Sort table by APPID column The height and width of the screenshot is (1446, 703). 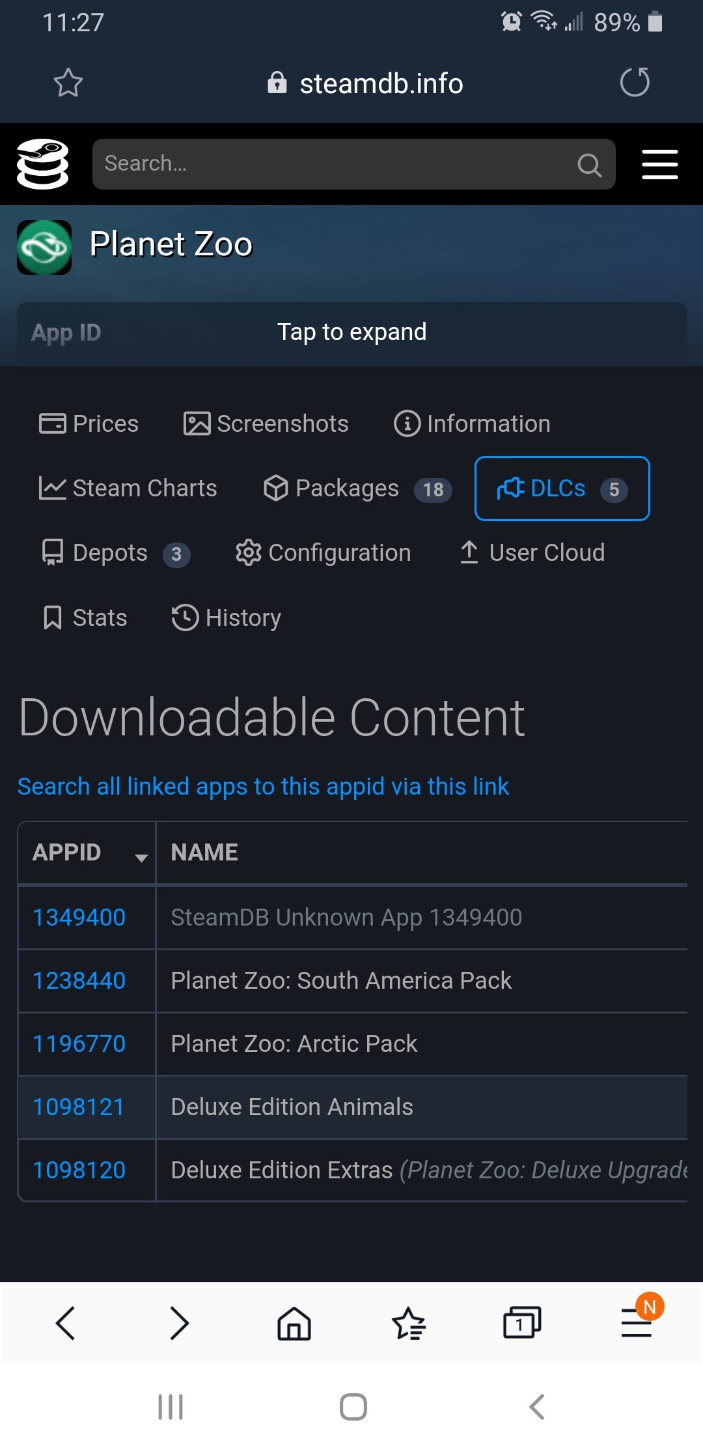87,853
